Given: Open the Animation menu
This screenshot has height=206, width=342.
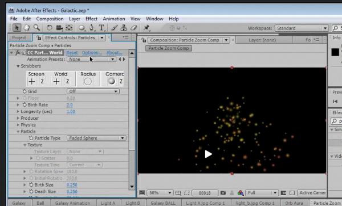Looking at the screenshot, I should (114, 19).
